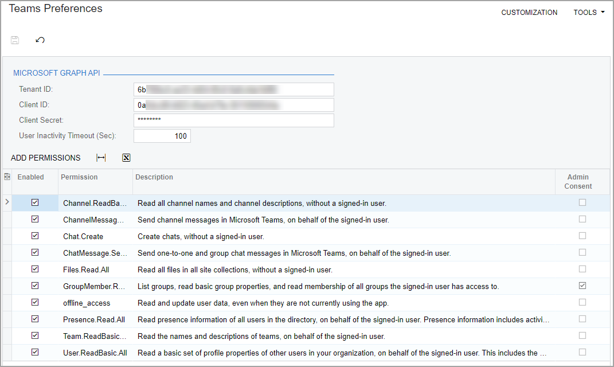Toggle Admin Consent for GroupMember.Read row
Viewport: 614px width, 367px height.
pyautogui.click(x=582, y=286)
